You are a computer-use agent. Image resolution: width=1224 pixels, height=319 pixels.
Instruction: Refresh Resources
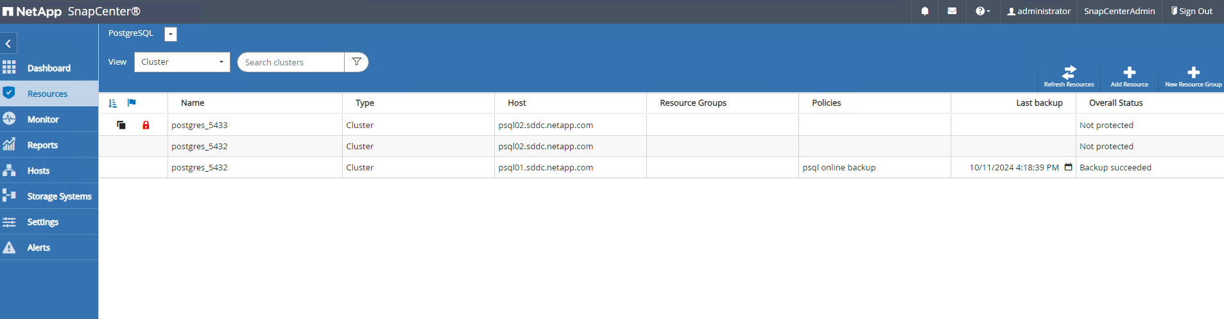(x=1069, y=76)
